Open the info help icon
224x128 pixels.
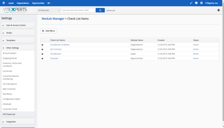coord(196,3)
